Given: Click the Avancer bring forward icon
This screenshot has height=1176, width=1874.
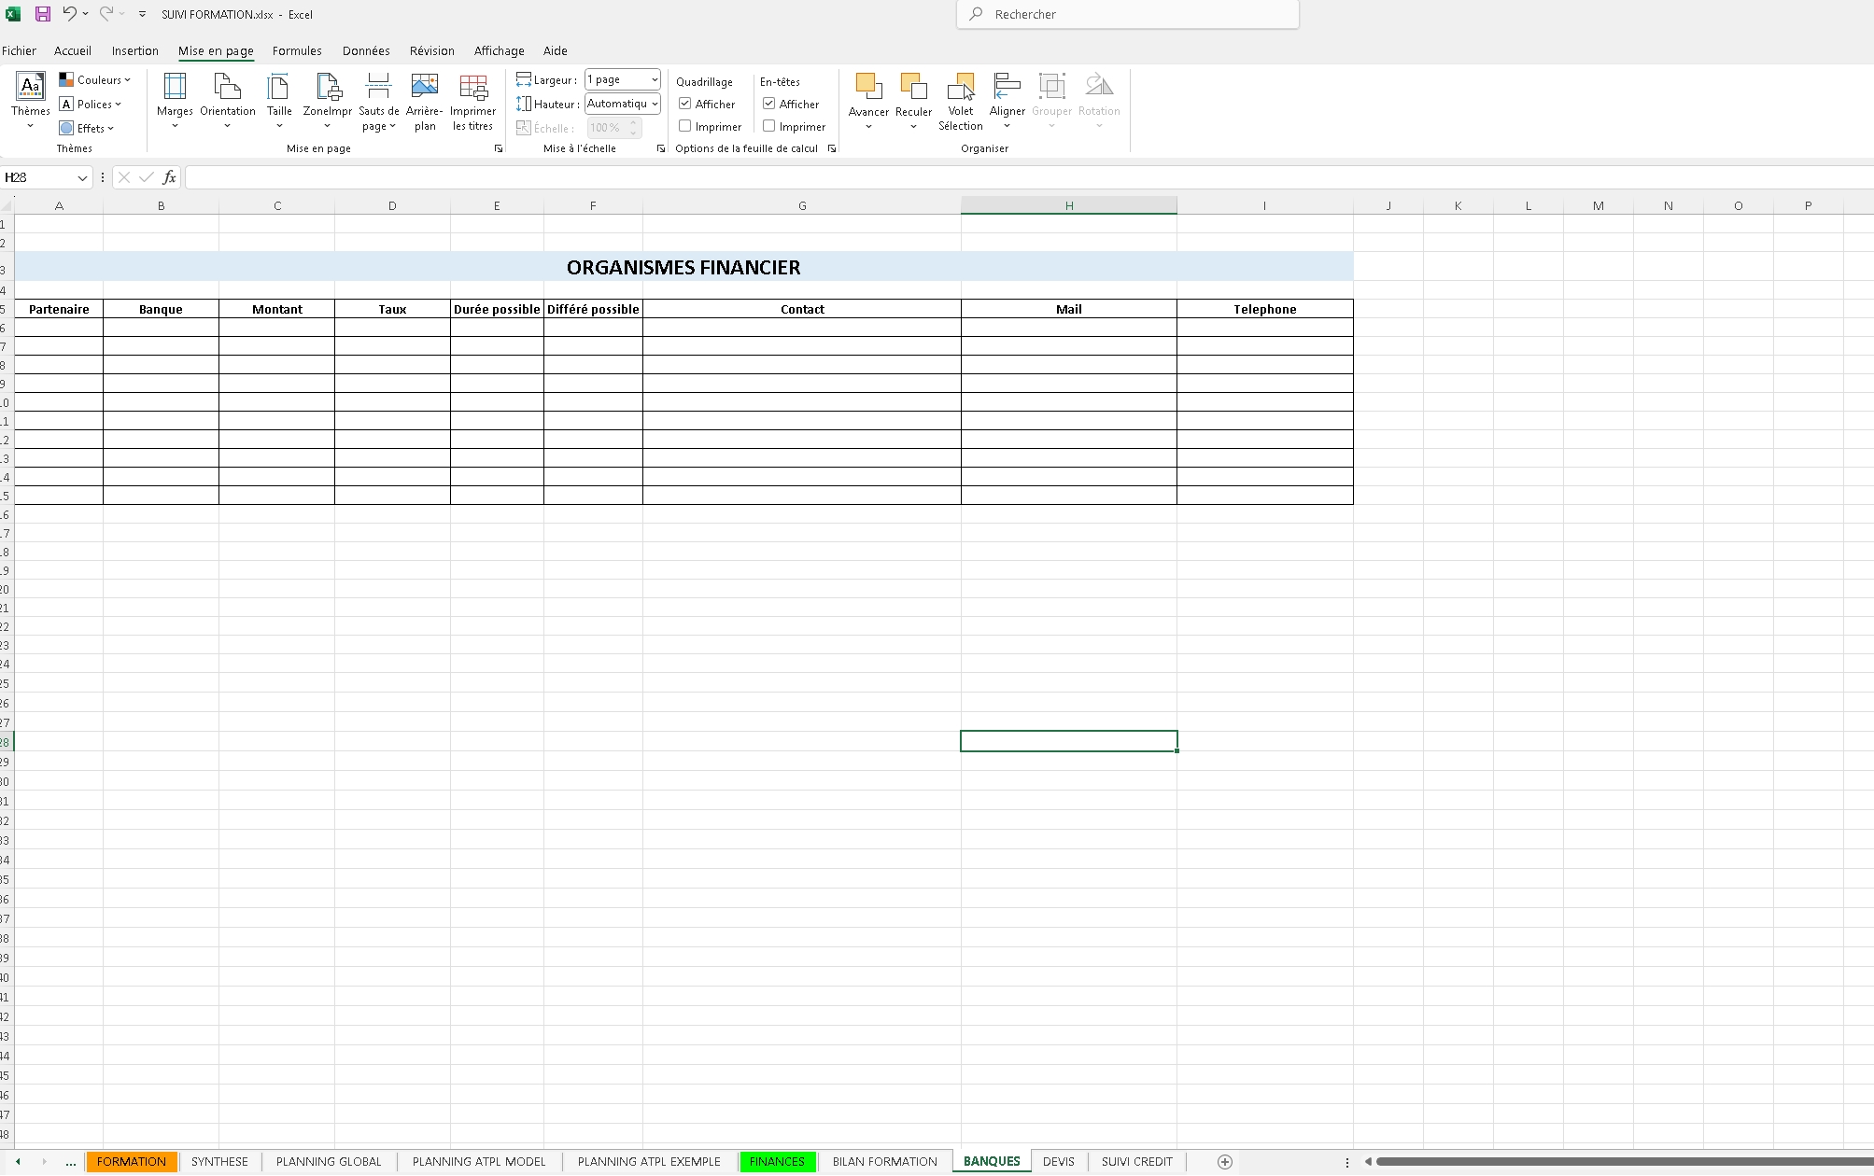Looking at the screenshot, I should click(x=868, y=87).
